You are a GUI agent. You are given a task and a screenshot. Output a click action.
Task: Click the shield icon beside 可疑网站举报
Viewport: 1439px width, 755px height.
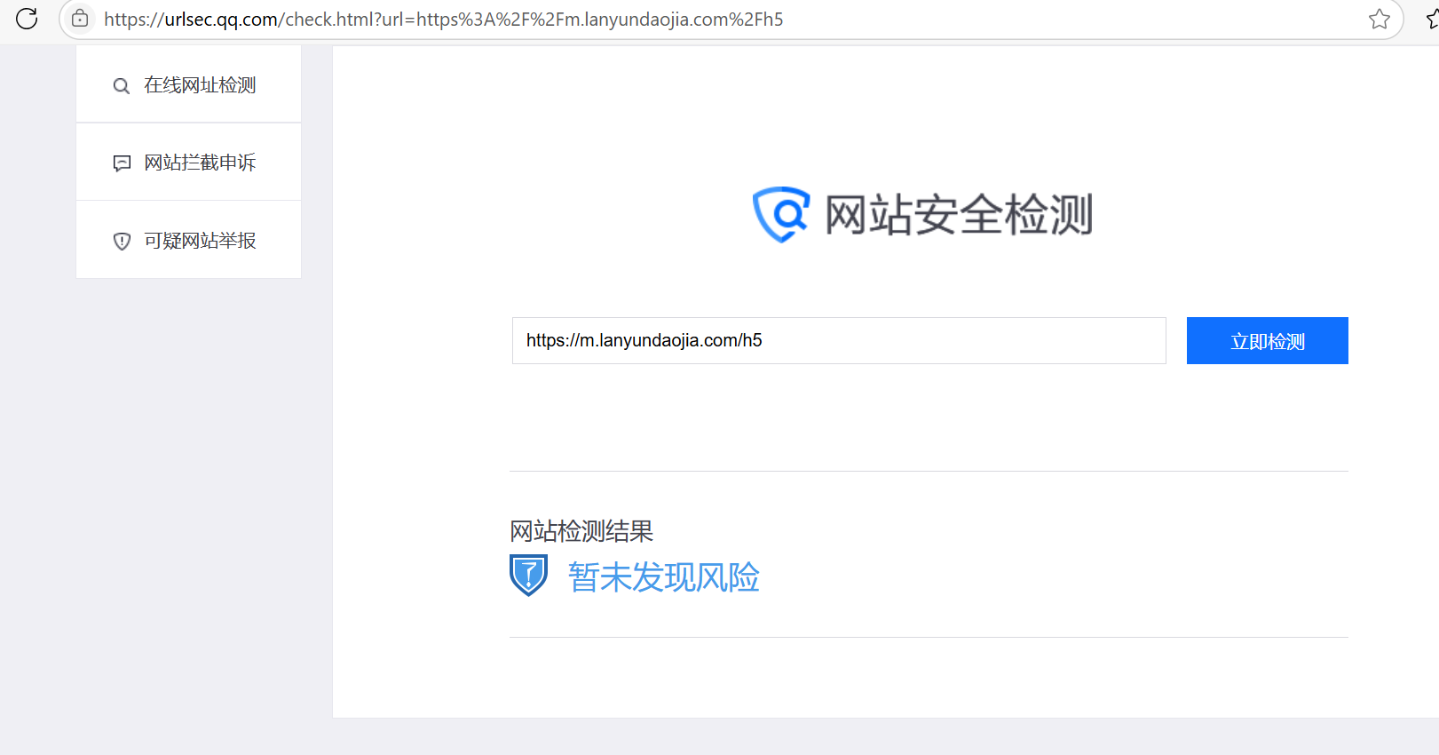[122, 241]
